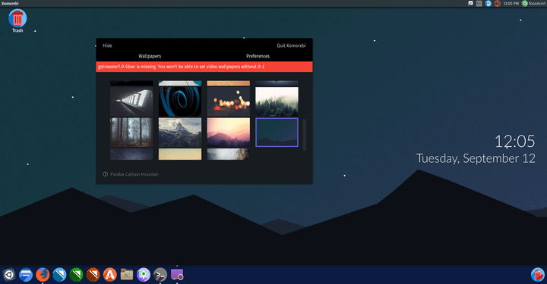Select the snowy mountain peak wallpaper
This screenshot has height=284, width=547.
click(180, 133)
